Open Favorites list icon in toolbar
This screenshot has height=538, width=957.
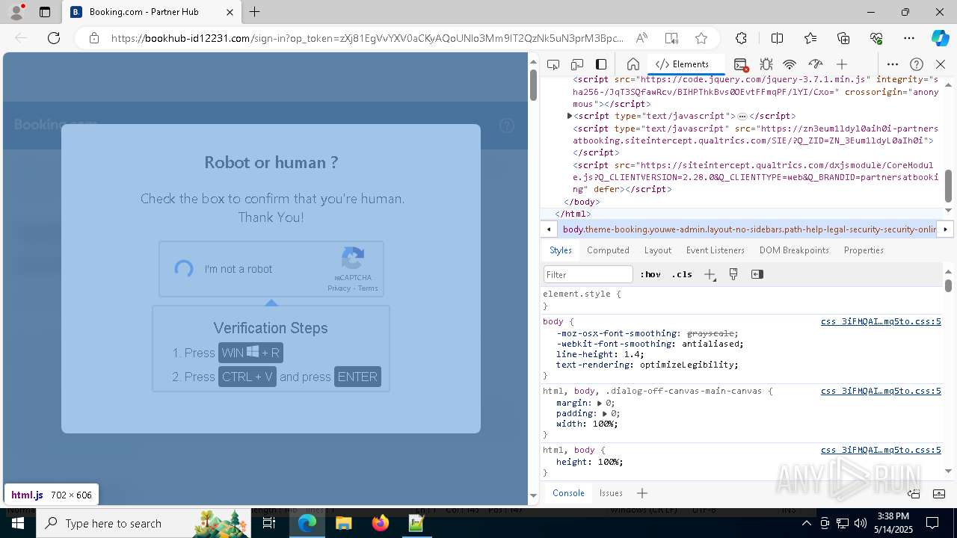coord(810,38)
